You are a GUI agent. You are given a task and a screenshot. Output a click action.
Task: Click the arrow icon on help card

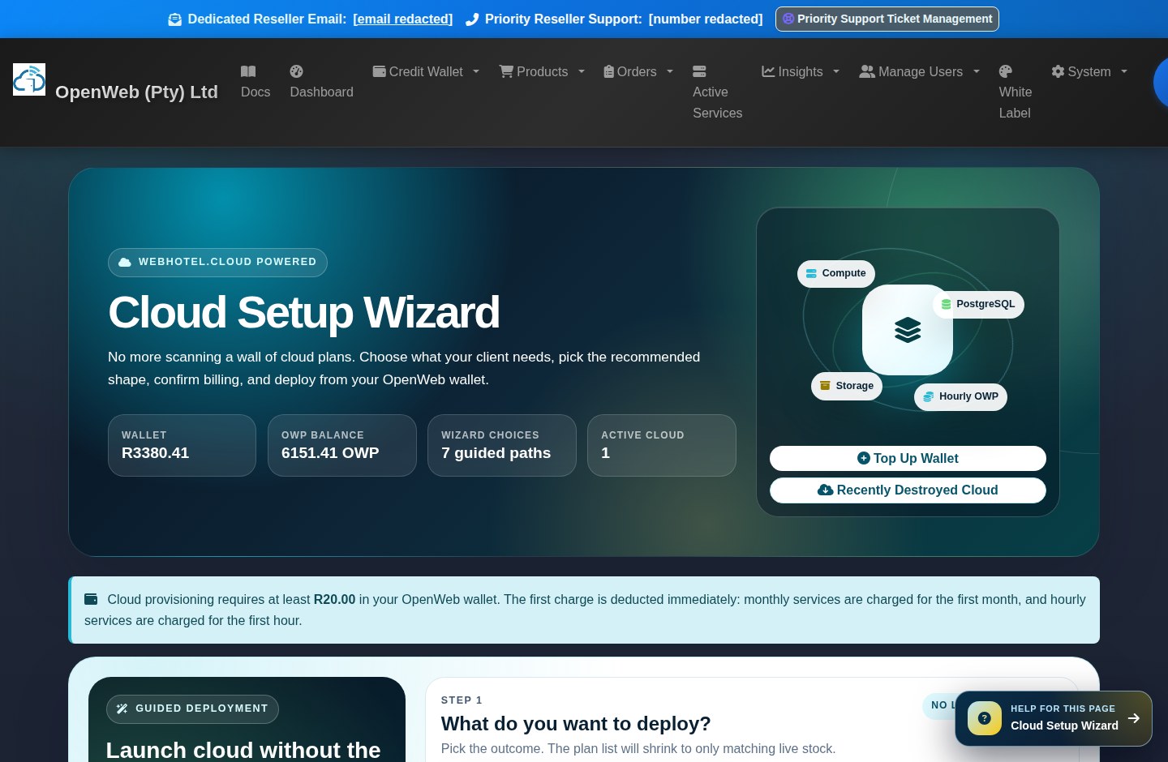1134,718
